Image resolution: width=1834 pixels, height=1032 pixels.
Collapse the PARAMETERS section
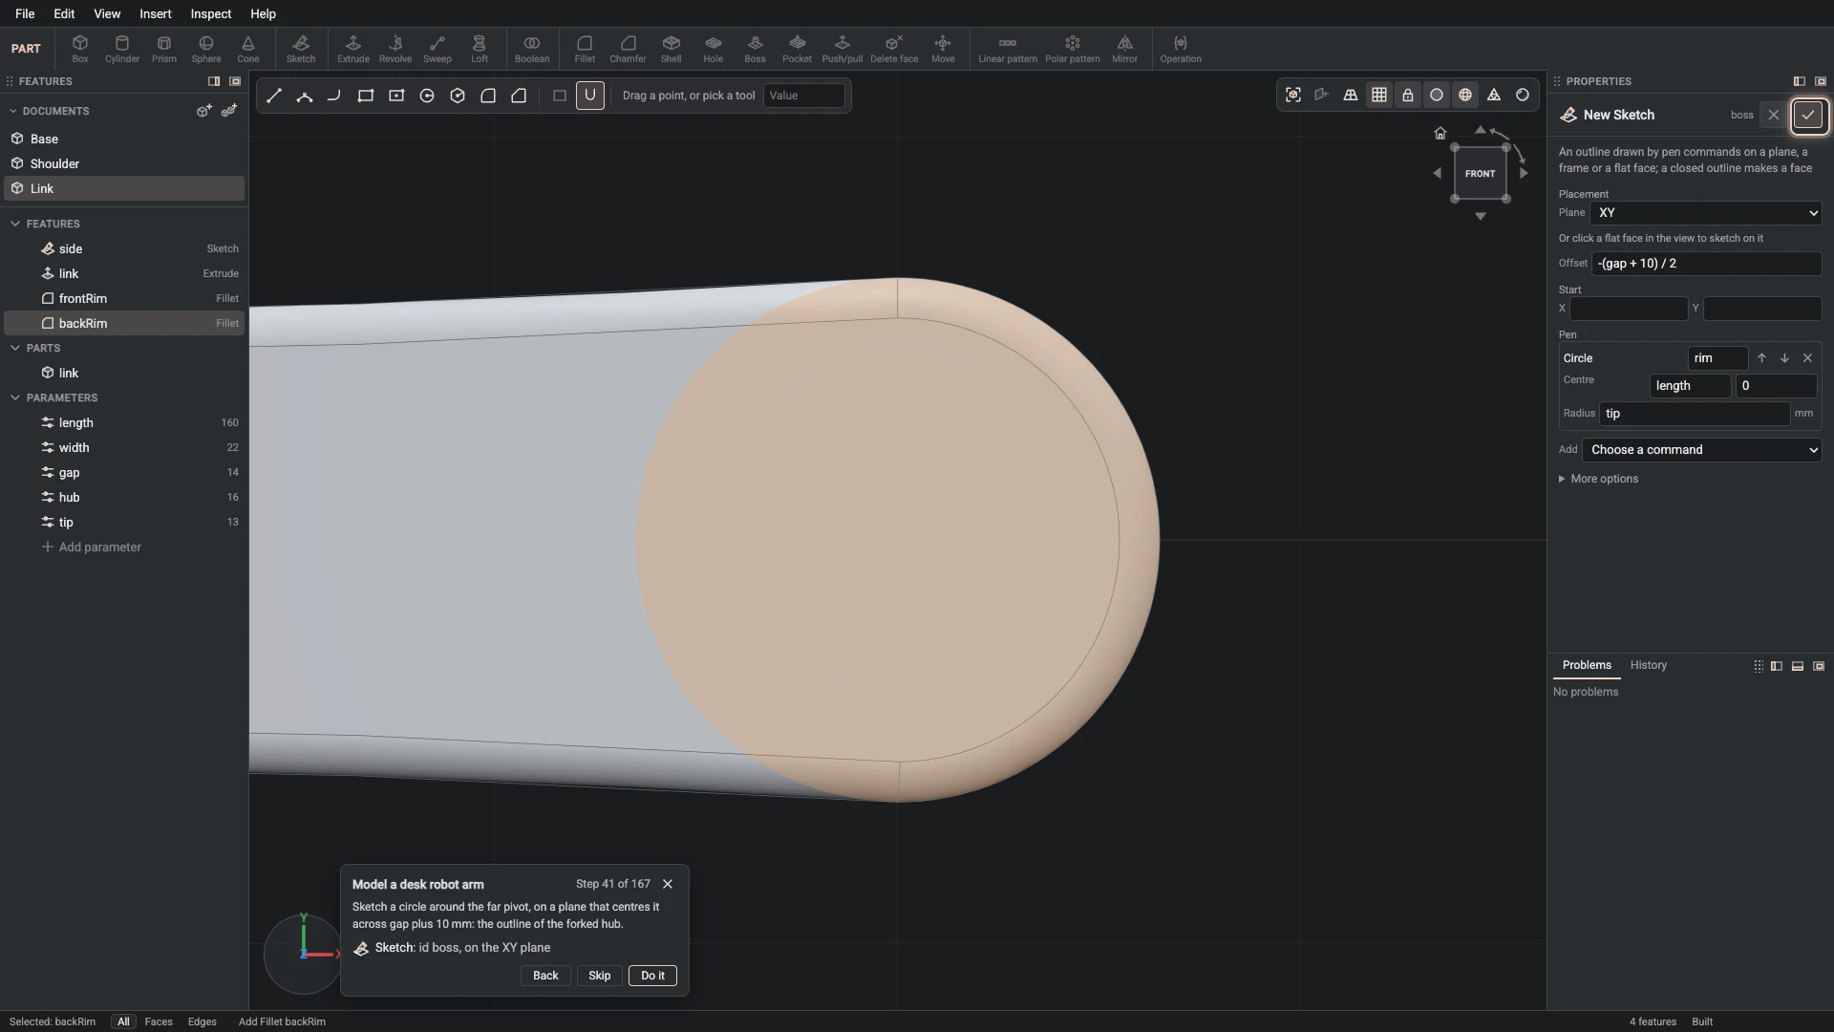(15, 398)
